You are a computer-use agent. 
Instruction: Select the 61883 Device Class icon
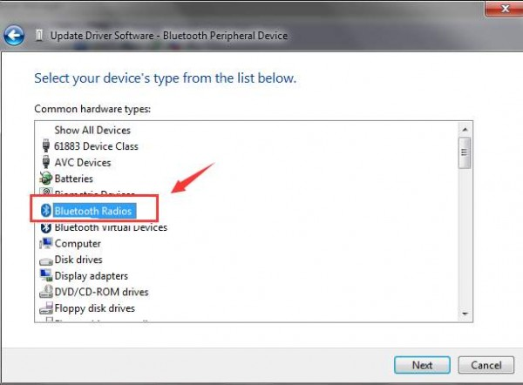point(46,146)
